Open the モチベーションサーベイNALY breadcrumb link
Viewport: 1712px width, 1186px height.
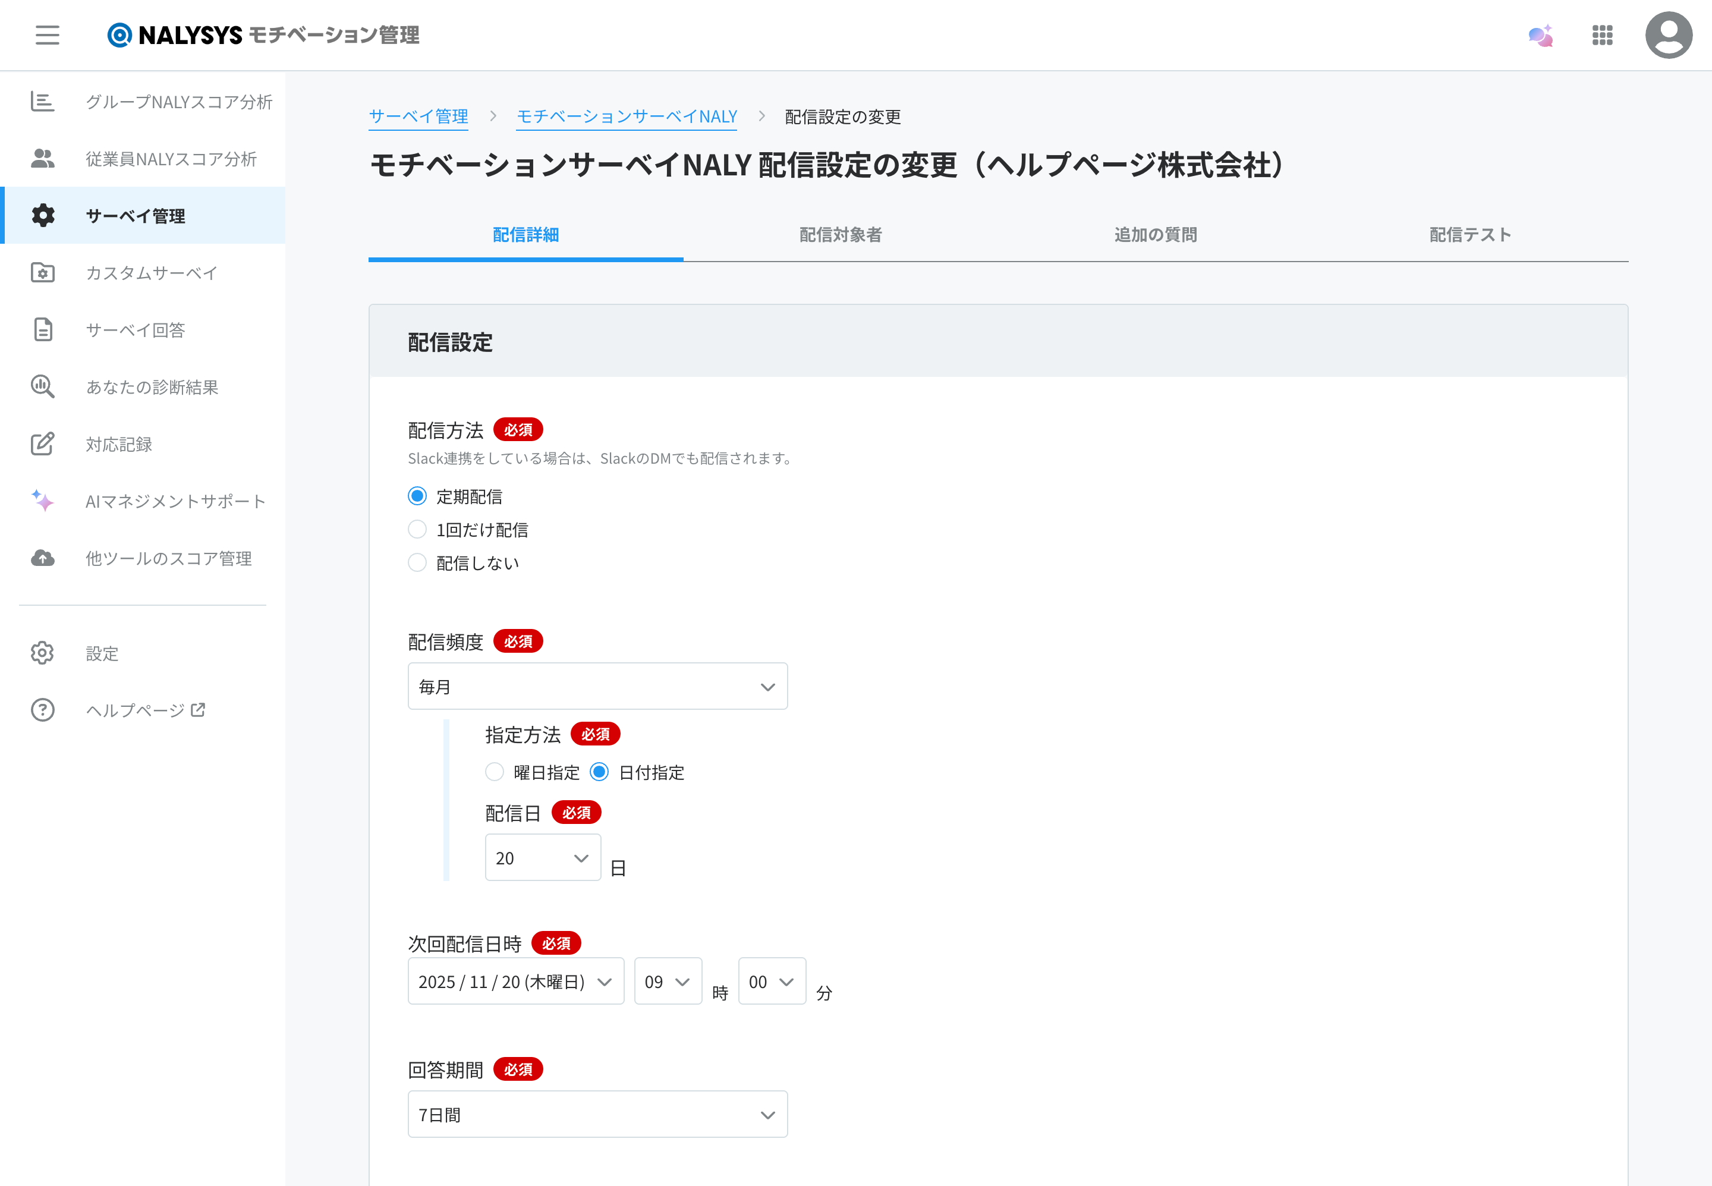[627, 117]
